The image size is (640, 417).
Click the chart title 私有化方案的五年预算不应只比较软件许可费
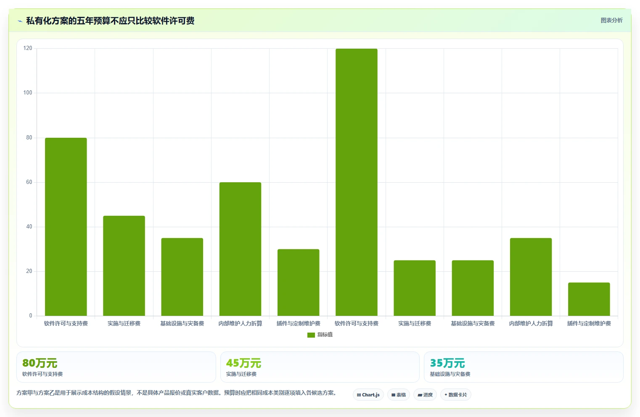point(110,21)
